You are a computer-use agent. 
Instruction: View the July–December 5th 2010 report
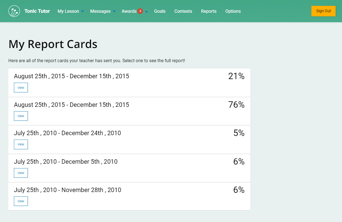[21, 173]
